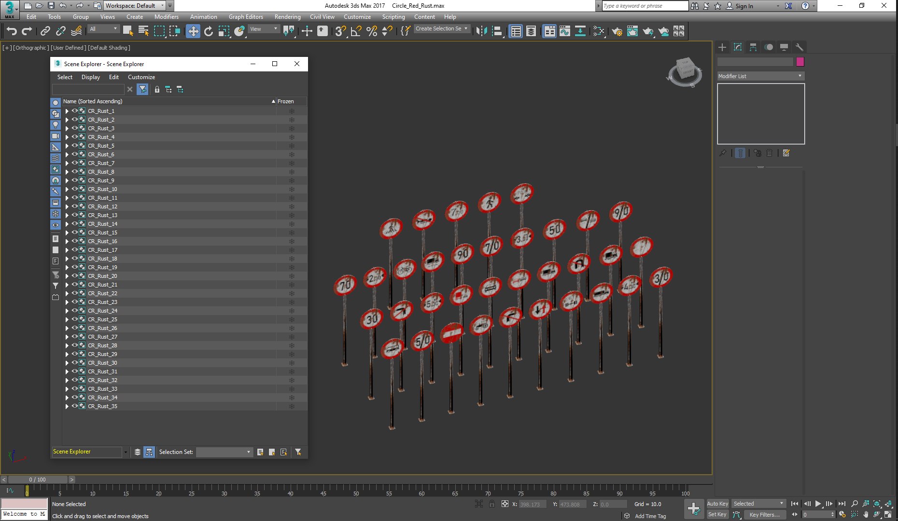This screenshot has width=898, height=521.
Task: Open the Curve Editor toolbar icon
Action: pos(565,31)
